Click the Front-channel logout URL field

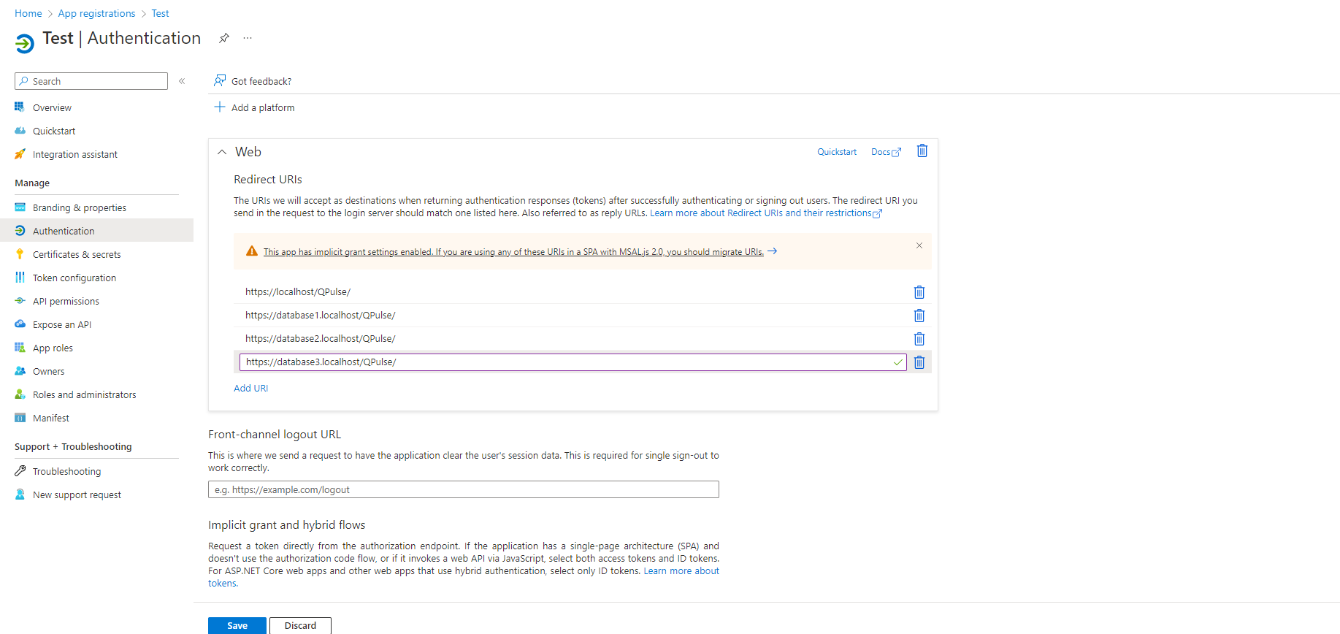click(x=463, y=489)
